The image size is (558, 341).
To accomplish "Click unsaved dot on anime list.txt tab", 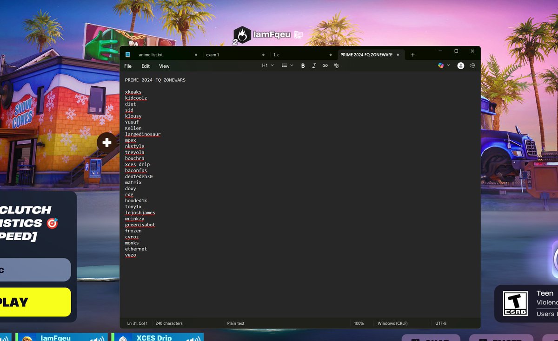I will [x=196, y=55].
